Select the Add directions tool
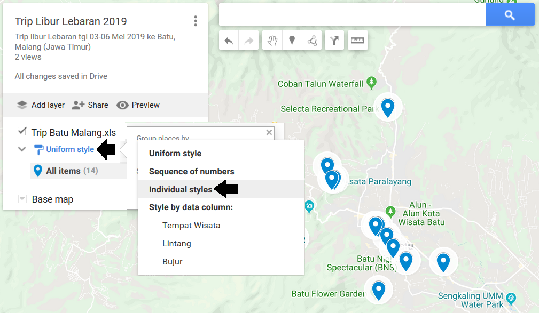This screenshot has height=313, width=539. 334,41
